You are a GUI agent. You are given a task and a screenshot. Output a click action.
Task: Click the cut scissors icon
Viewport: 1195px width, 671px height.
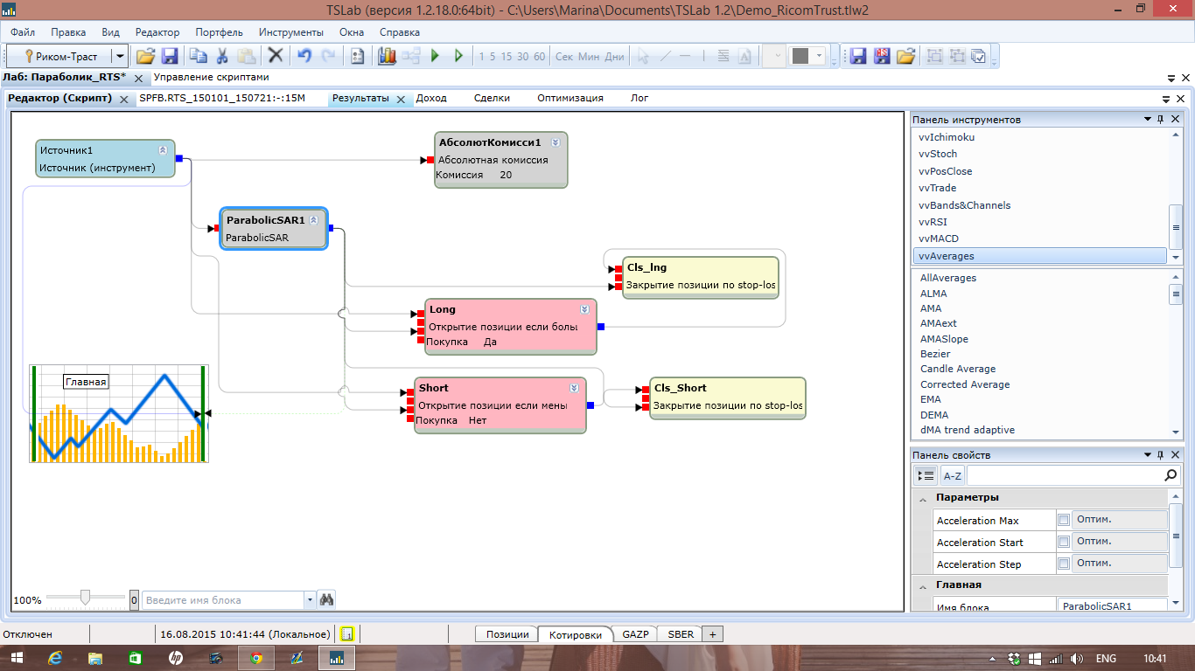coord(222,56)
